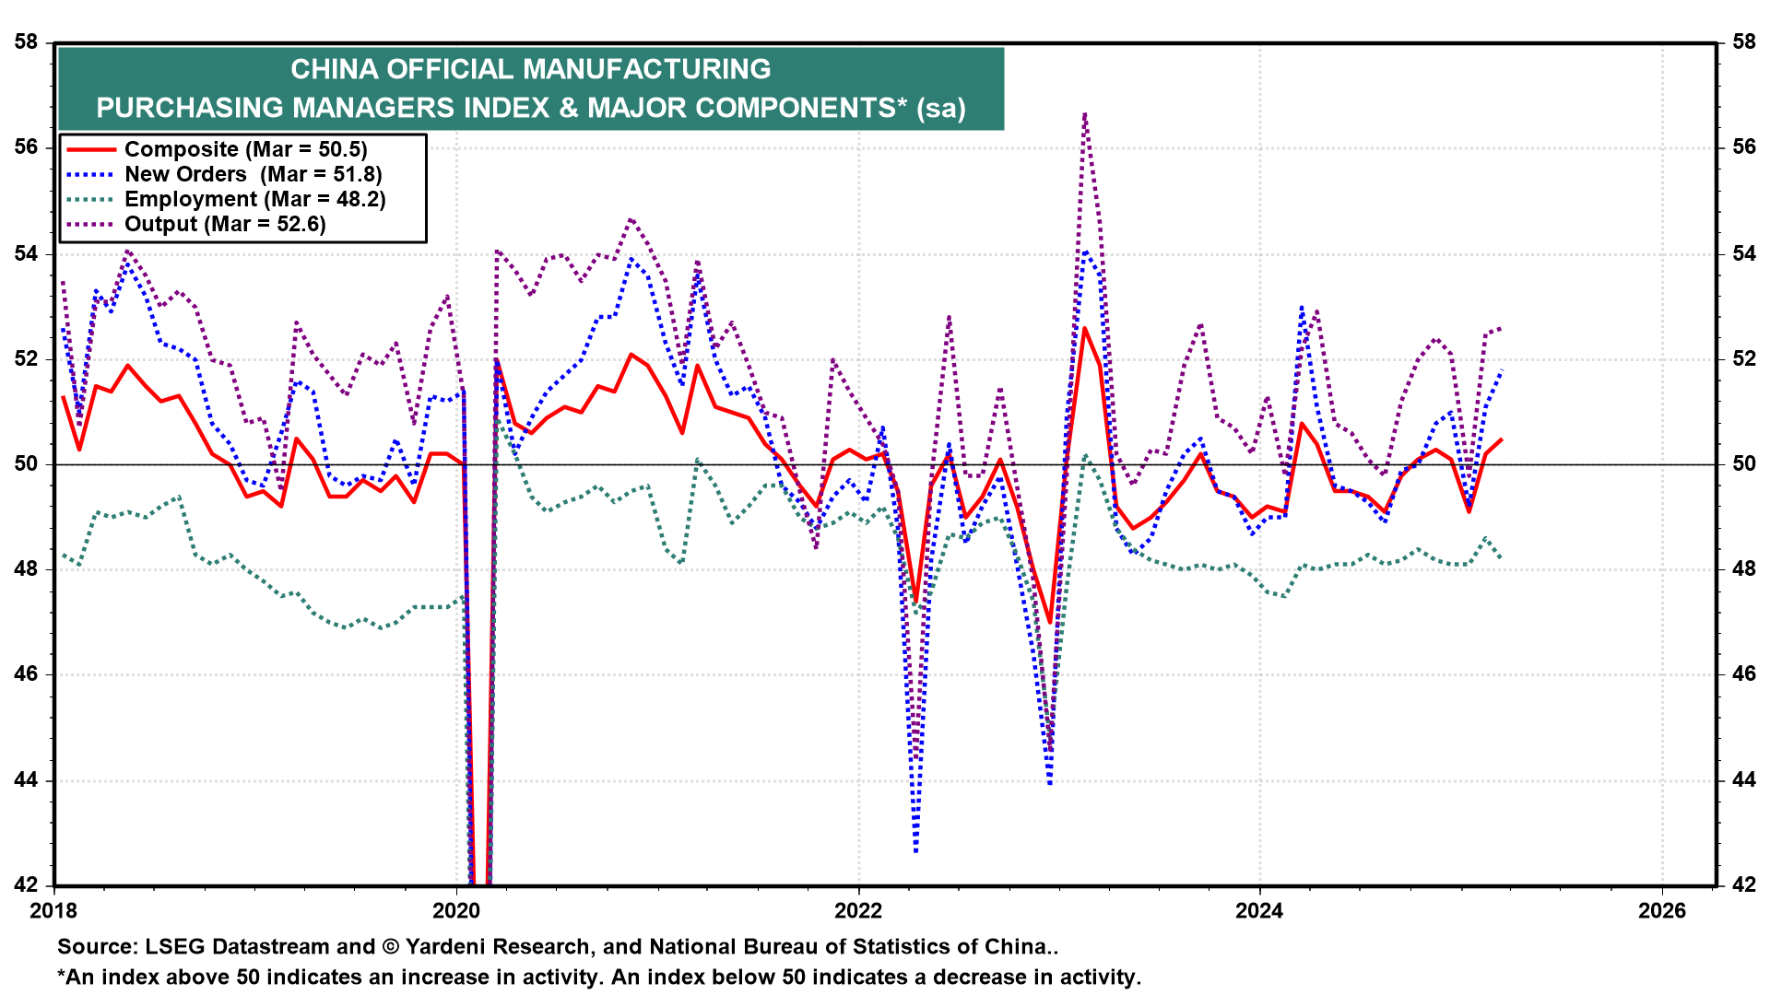Click the right axis 48 value label
Image resolution: width=1770 pixels, height=995 pixels.
click(x=1743, y=569)
